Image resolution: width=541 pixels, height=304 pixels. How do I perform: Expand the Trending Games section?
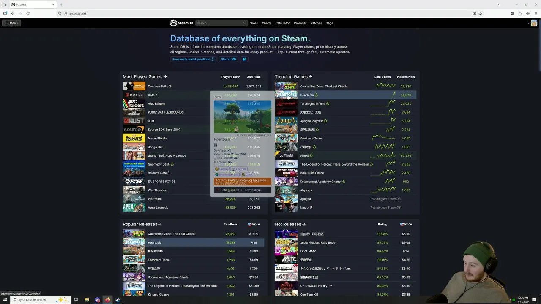pyautogui.click(x=293, y=77)
